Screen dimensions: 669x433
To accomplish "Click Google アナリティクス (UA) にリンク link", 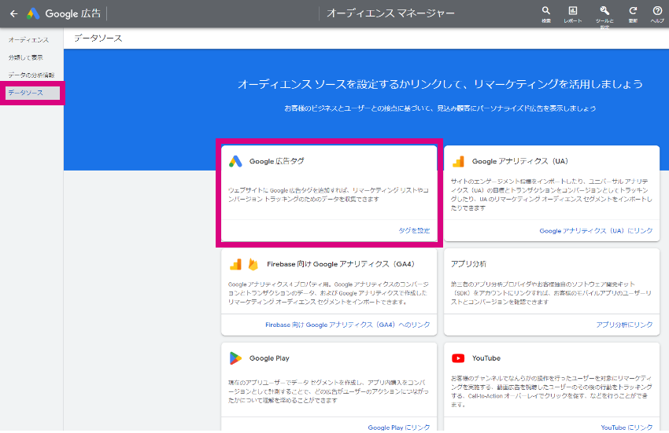I will click(596, 230).
